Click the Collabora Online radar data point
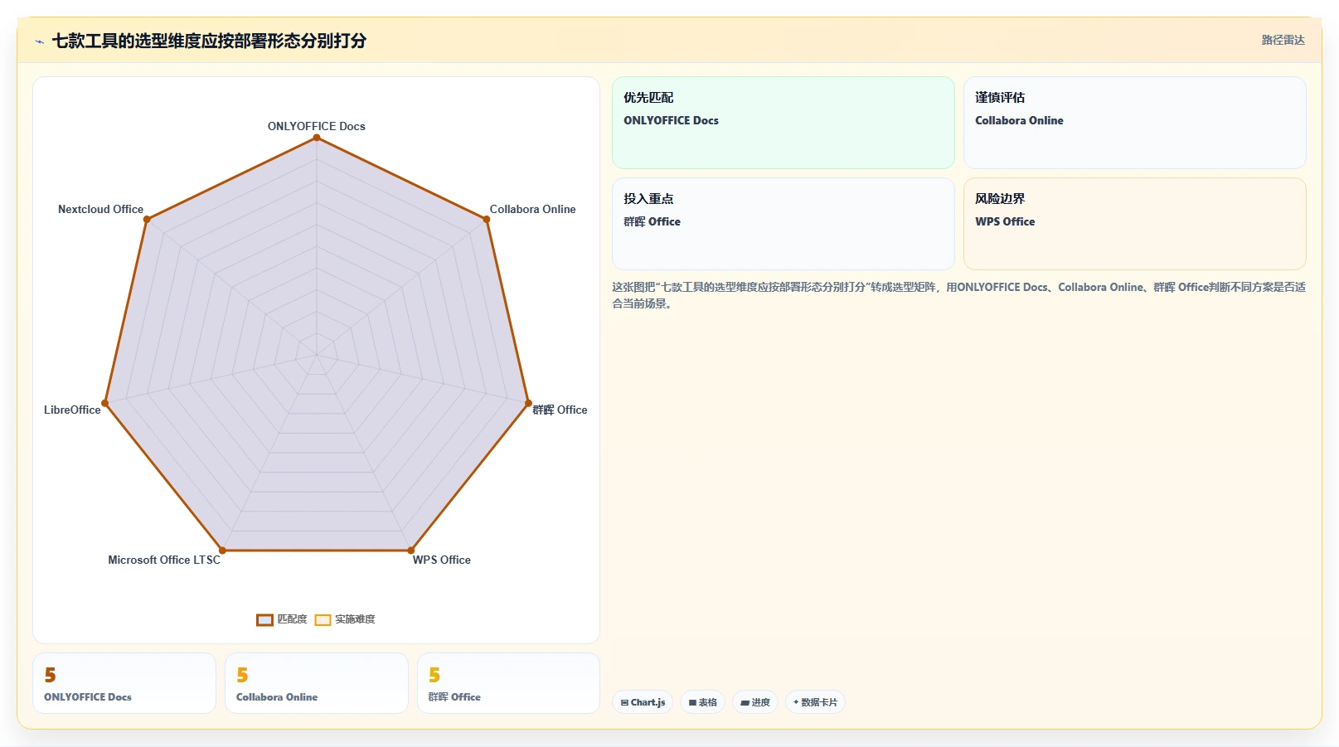 [487, 219]
